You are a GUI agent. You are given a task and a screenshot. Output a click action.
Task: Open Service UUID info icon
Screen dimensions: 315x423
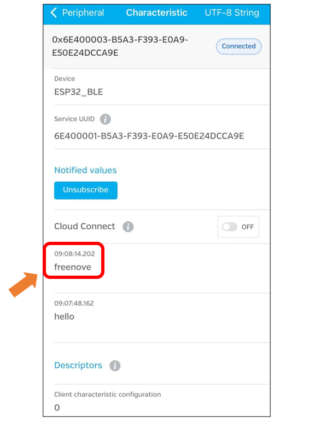coord(105,119)
